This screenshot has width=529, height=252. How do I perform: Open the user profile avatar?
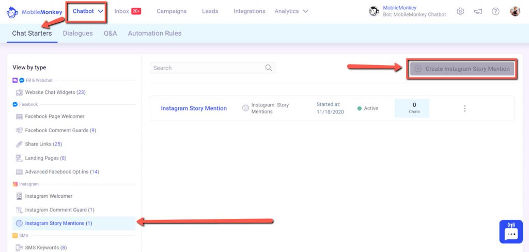(515, 11)
